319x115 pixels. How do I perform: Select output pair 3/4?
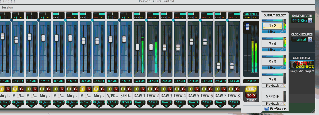point(272,44)
